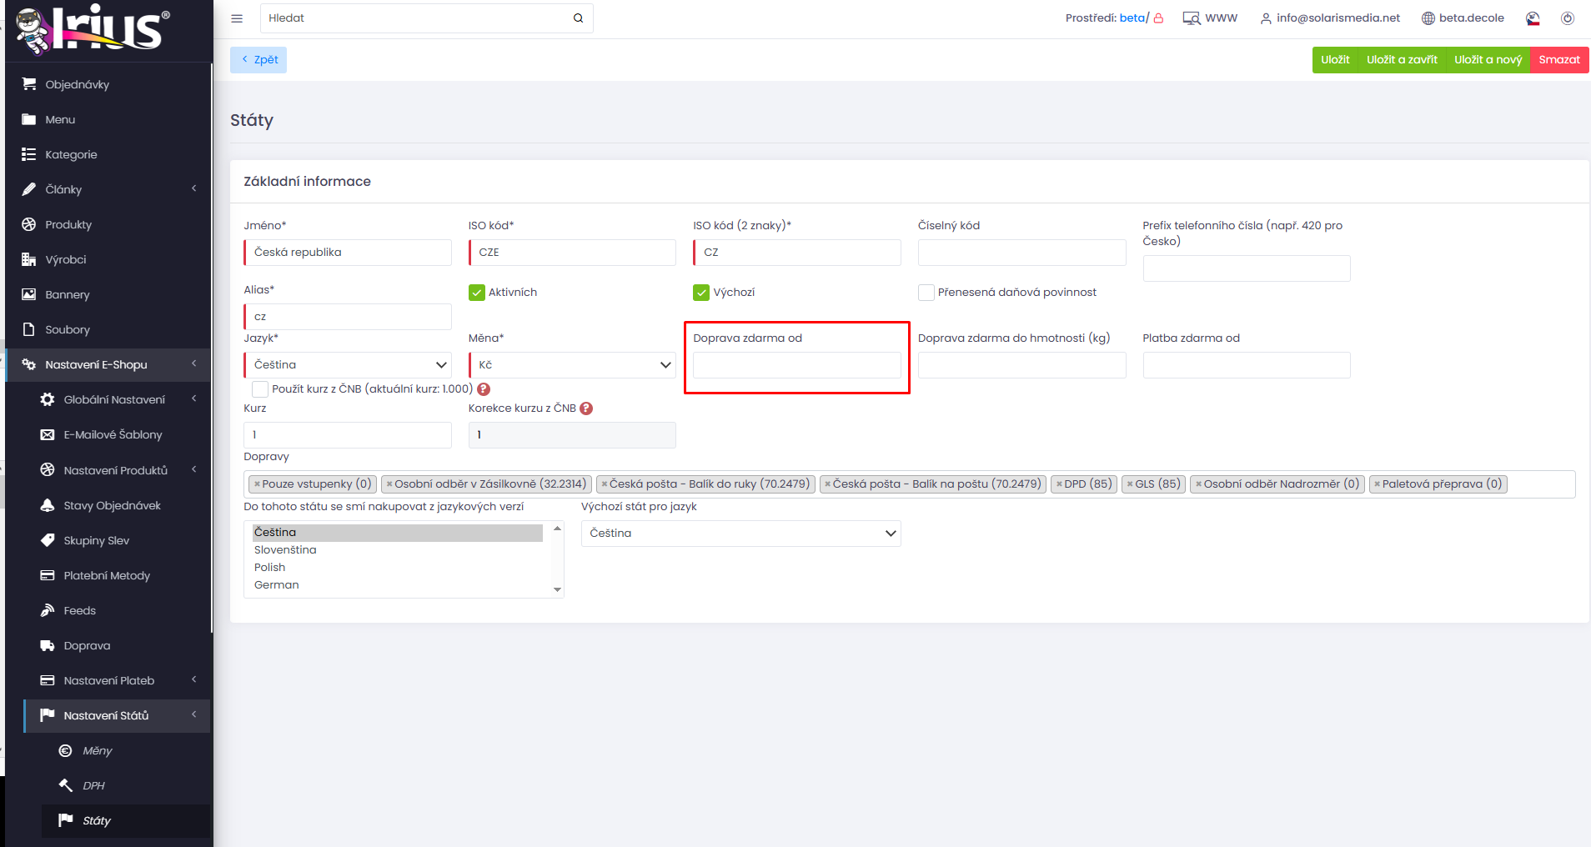The height and width of the screenshot is (847, 1591).
Task: Go to Platební Metody in sidebar
Action: point(107,575)
